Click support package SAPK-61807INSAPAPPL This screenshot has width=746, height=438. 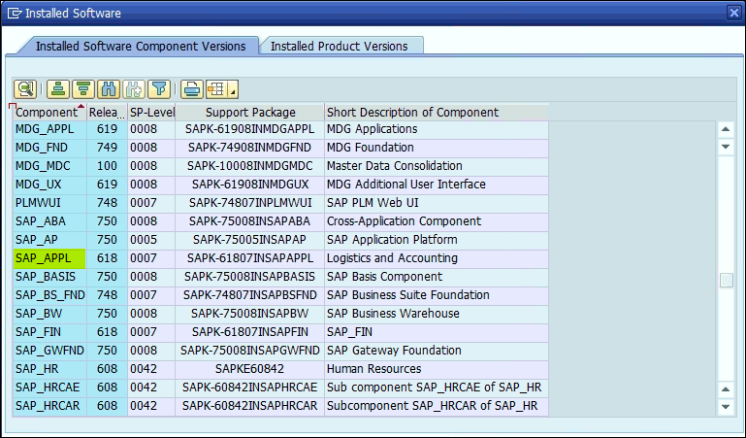pos(250,258)
